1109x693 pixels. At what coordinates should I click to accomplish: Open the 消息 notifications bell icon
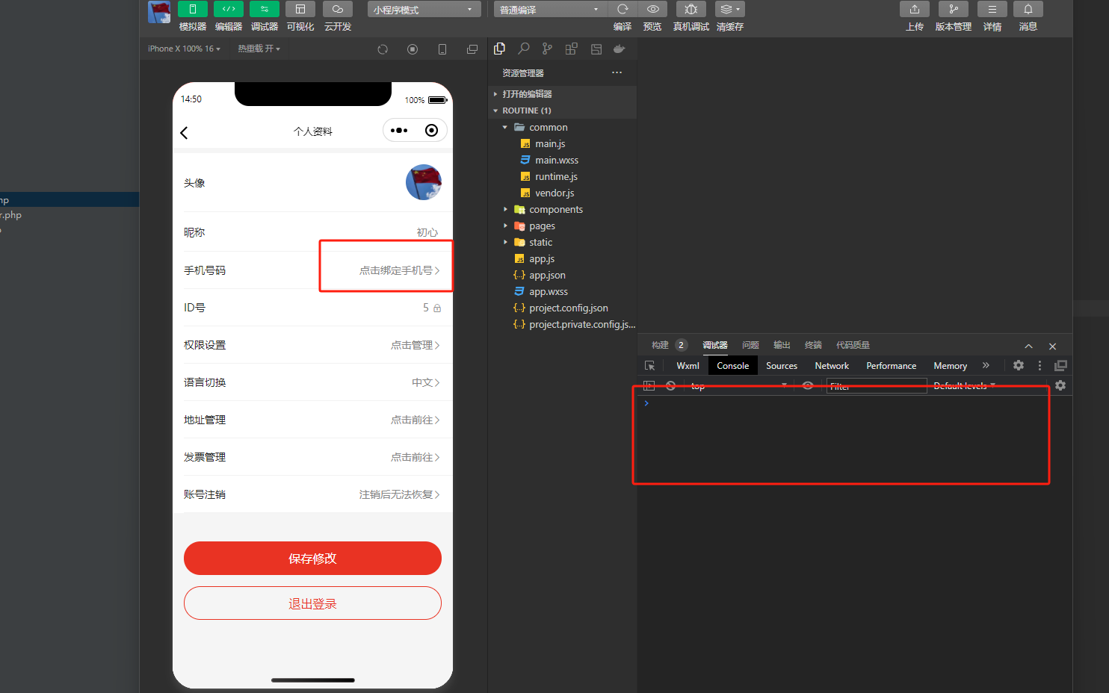1028,9
